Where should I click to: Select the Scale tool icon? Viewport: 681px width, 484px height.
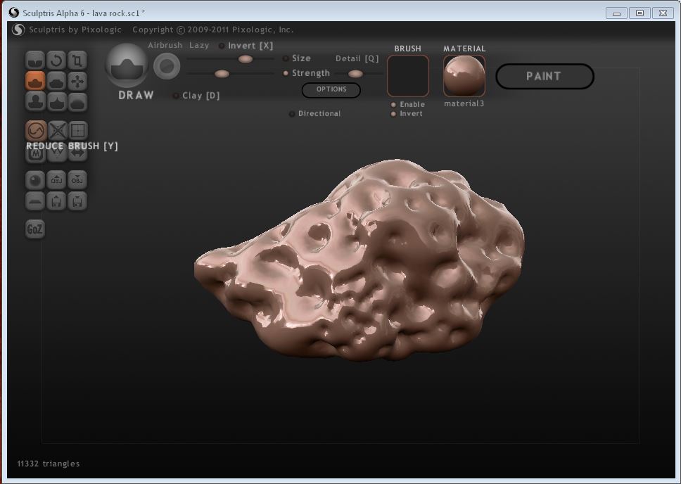[x=77, y=60]
